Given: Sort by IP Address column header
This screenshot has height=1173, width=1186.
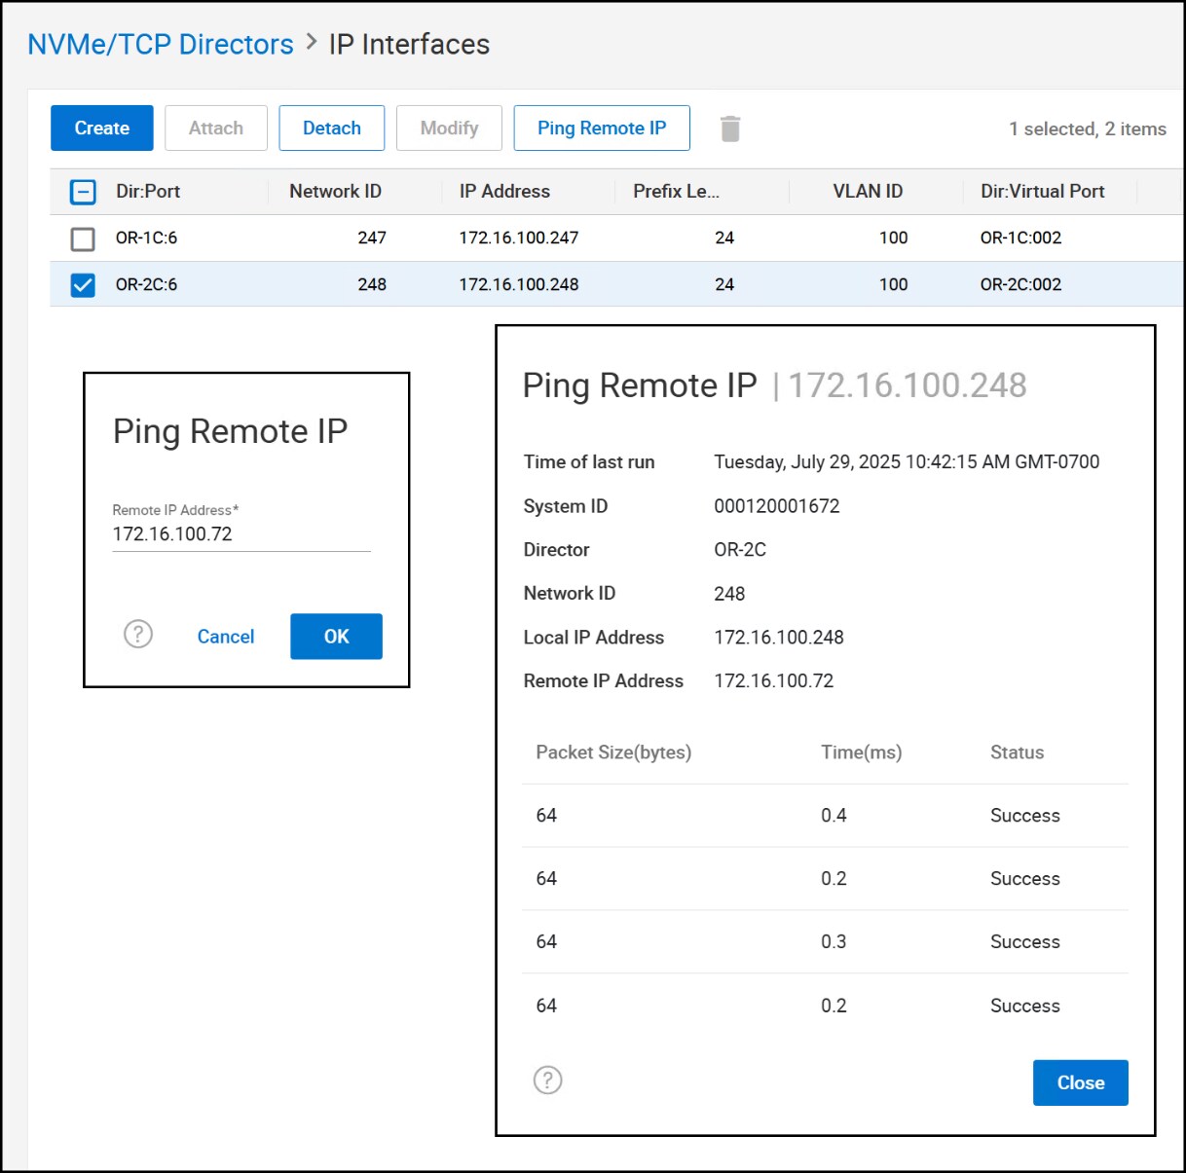Looking at the screenshot, I should tap(504, 192).
